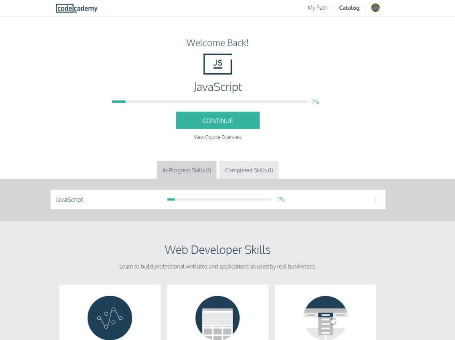Select JavaScript text in in-progress row

point(70,200)
